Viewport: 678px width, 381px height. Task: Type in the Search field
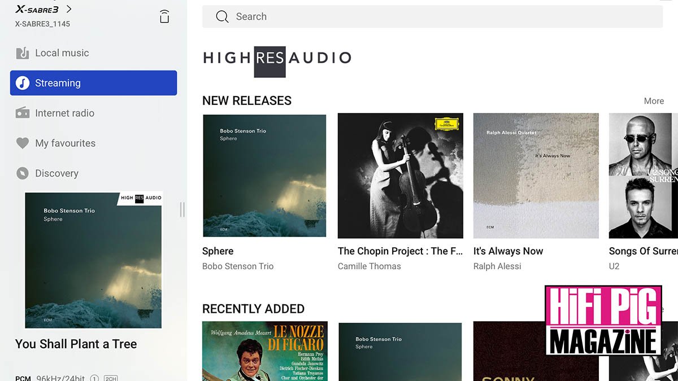pos(441,17)
